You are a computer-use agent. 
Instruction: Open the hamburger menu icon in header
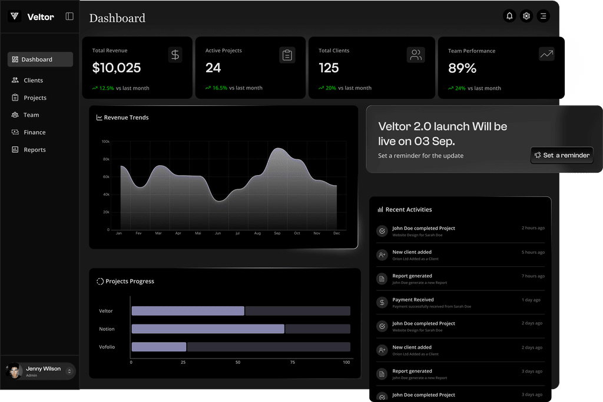pos(543,16)
